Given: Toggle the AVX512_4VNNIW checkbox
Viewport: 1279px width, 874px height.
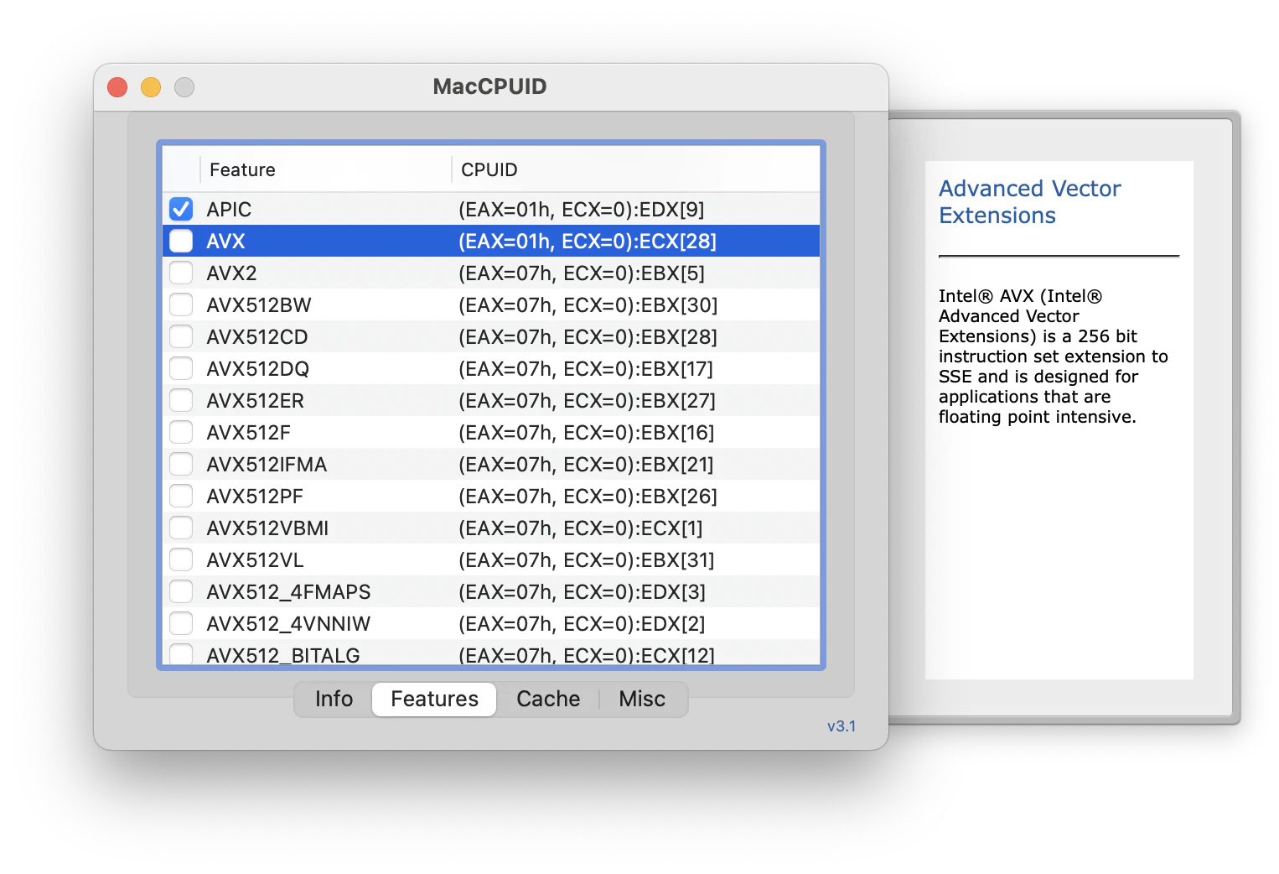Looking at the screenshot, I should click(x=181, y=623).
